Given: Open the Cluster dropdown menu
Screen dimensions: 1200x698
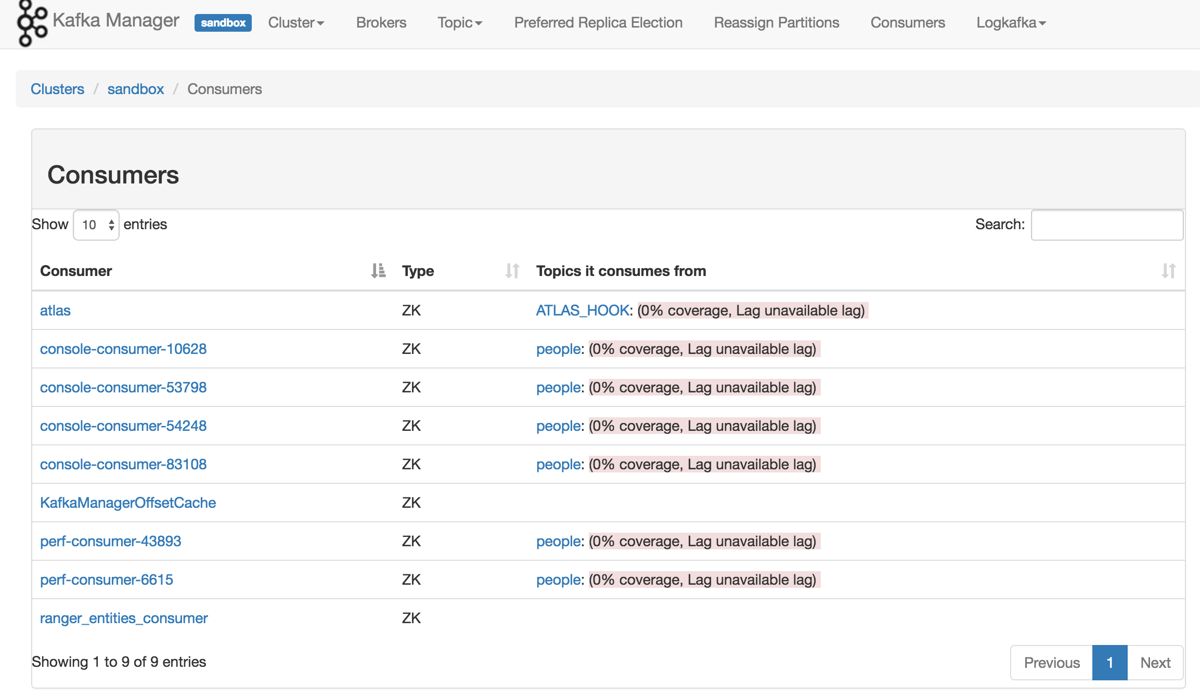Looking at the screenshot, I should pyautogui.click(x=296, y=23).
